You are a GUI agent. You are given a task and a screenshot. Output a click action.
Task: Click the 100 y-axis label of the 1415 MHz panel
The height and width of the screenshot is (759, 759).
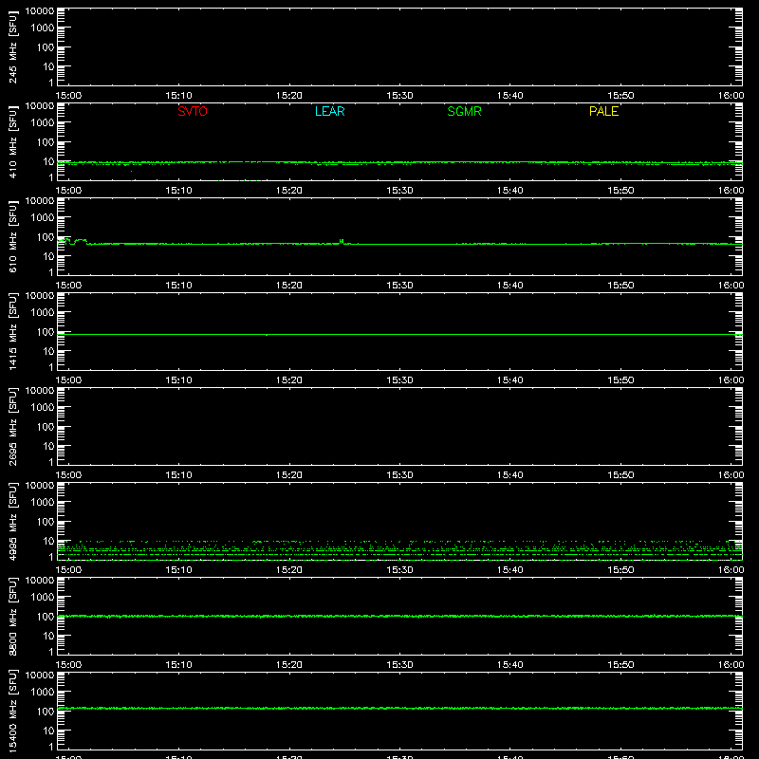46,332
